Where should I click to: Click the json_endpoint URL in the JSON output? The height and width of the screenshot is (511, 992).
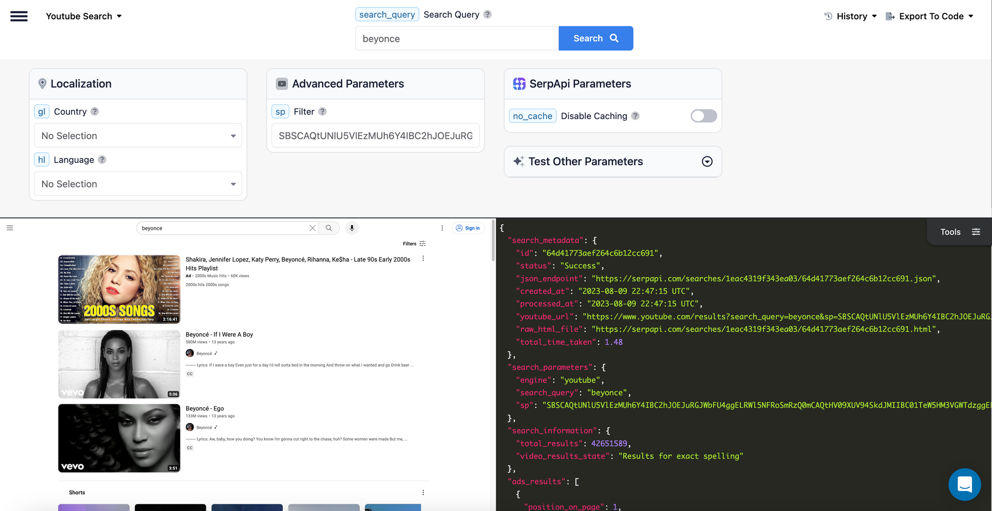(x=763, y=279)
